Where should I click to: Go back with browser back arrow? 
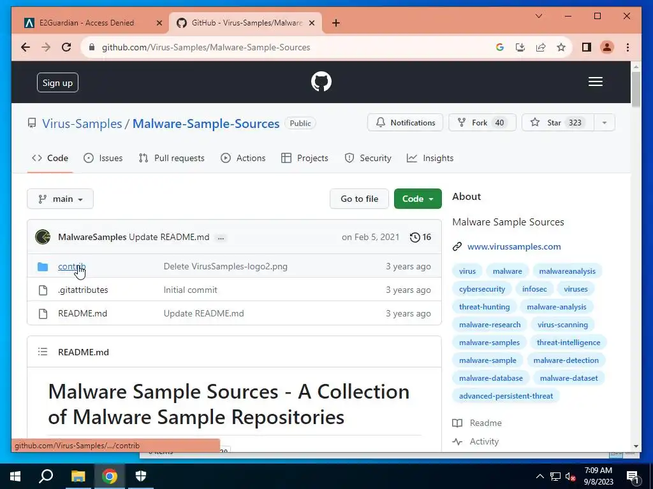tap(26, 47)
